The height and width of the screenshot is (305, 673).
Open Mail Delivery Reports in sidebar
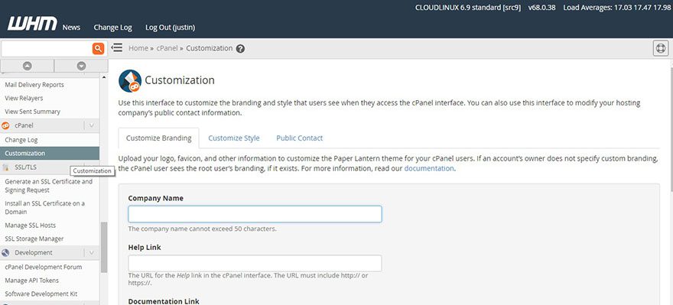(x=34, y=85)
